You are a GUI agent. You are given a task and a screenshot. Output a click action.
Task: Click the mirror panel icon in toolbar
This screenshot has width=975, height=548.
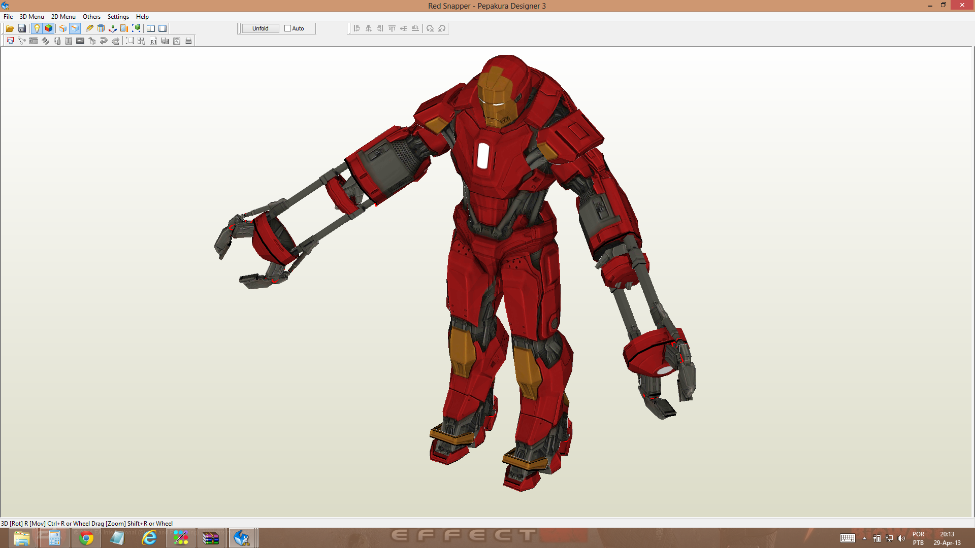[124, 28]
